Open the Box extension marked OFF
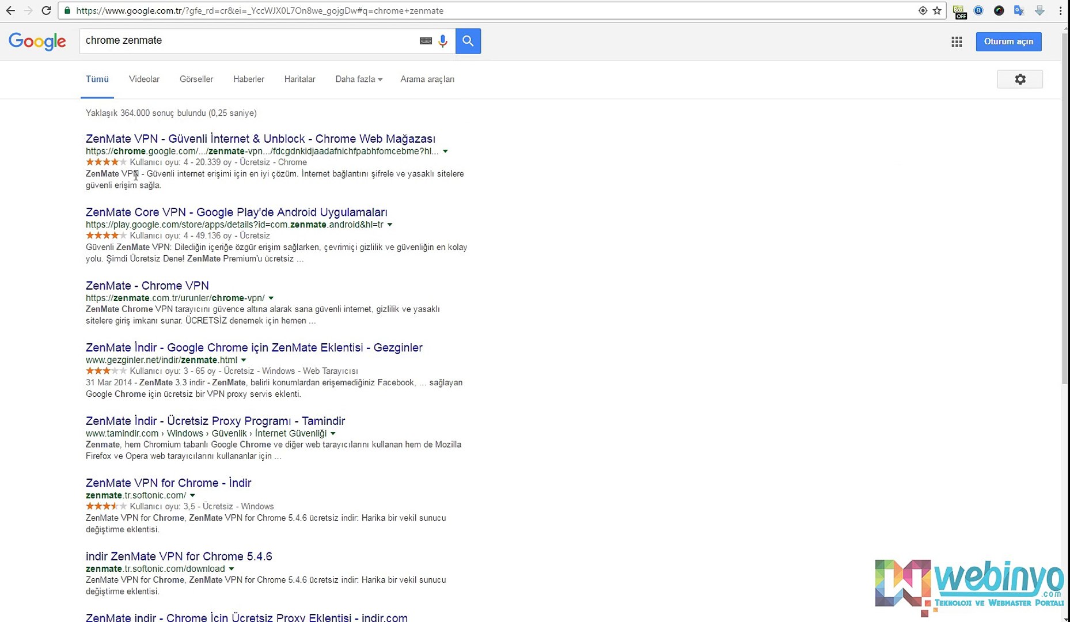This screenshot has height=622, width=1070. click(x=959, y=12)
